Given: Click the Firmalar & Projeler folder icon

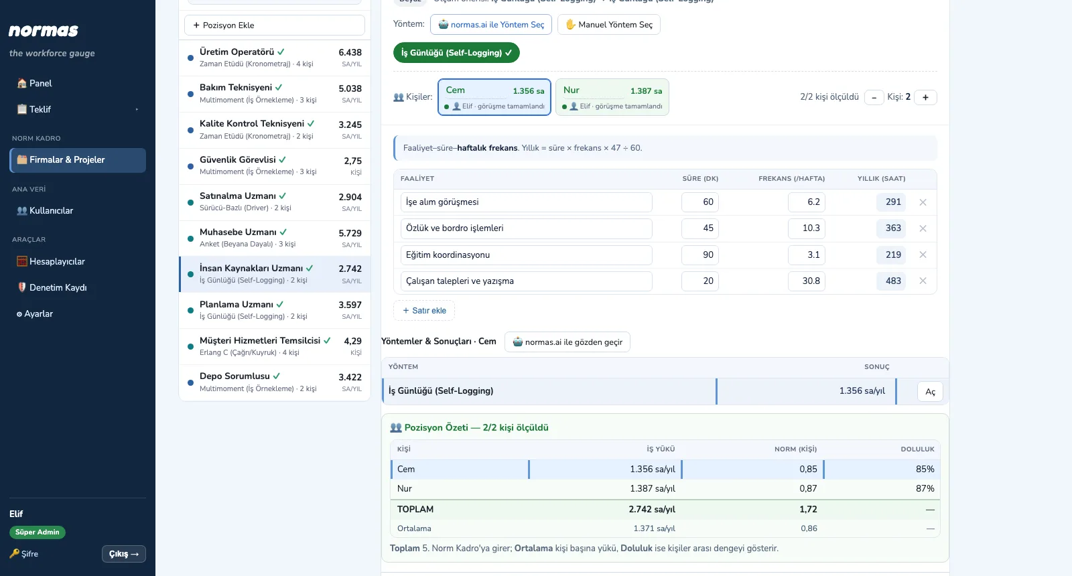Looking at the screenshot, I should [21, 159].
